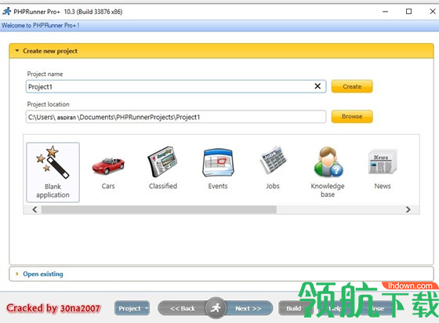Click the << Back button

click(x=183, y=308)
